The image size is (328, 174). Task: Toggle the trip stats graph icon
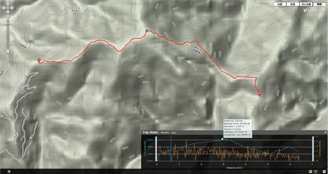[x=315, y=171]
